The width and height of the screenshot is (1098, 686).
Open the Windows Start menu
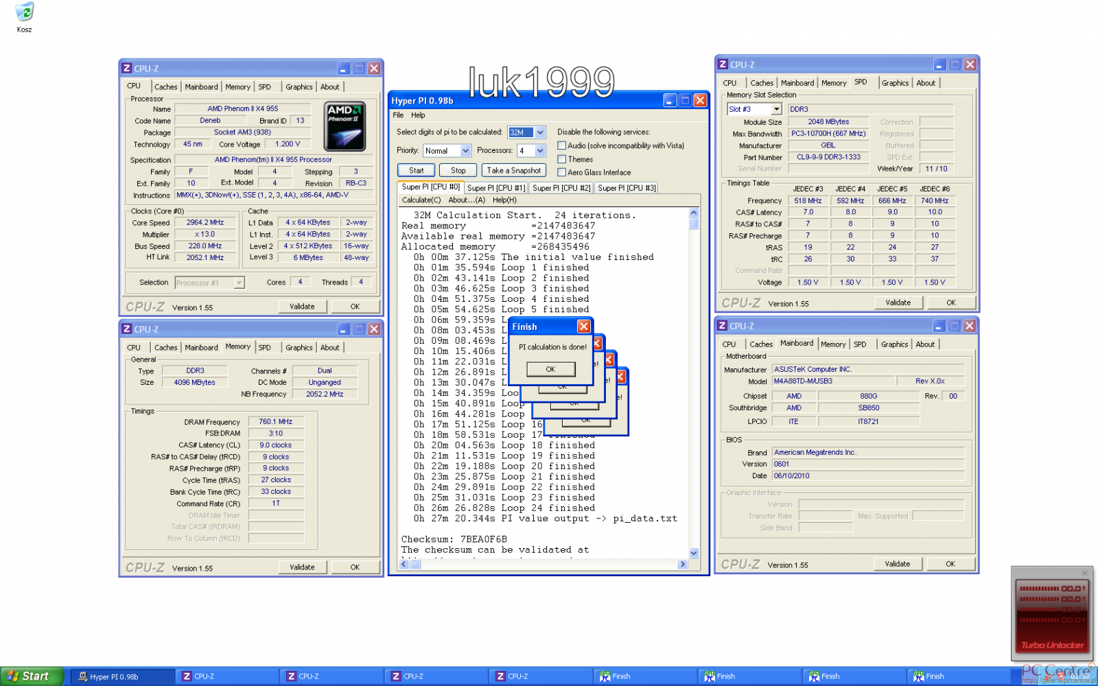pyautogui.click(x=32, y=676)
